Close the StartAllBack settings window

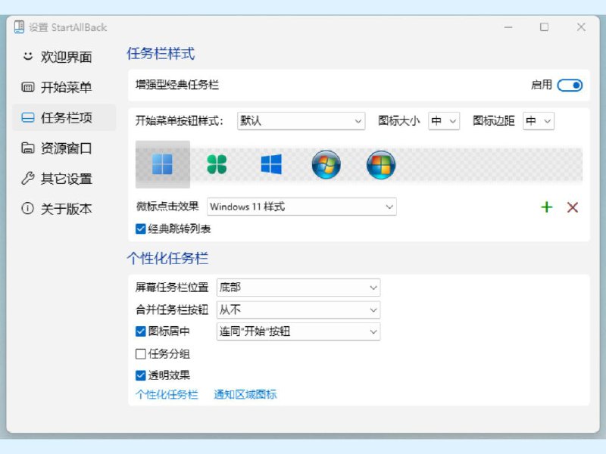pos(581,27)
